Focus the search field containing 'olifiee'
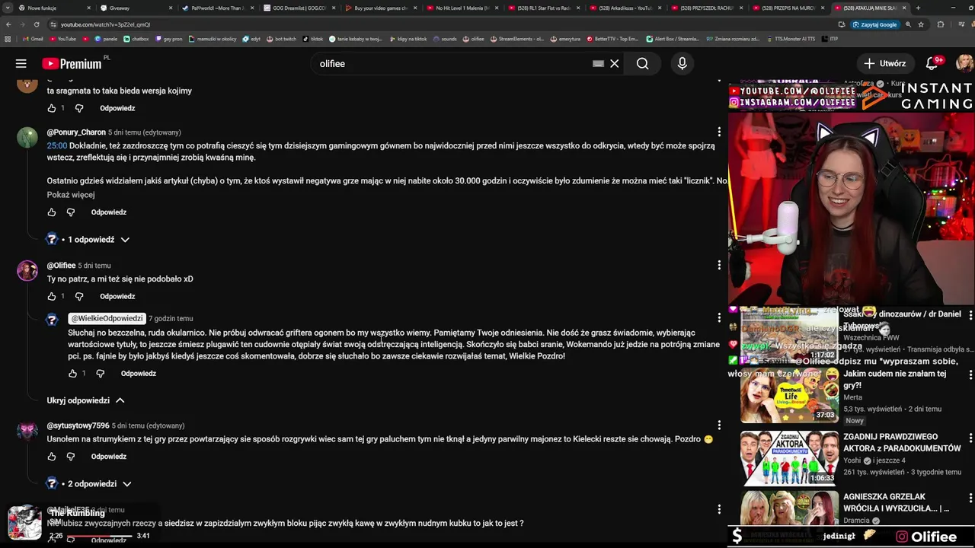Viewport: 975px width, 548px height. 453,64
